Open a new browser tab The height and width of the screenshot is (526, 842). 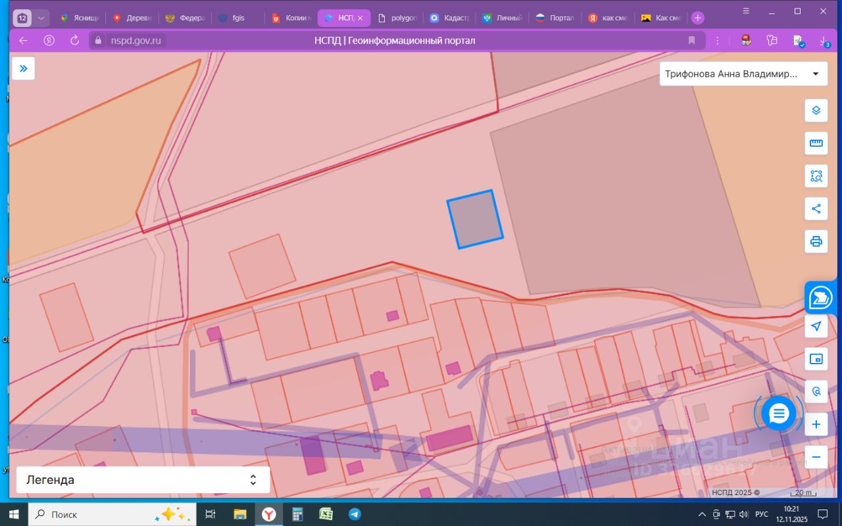point(698,18)
